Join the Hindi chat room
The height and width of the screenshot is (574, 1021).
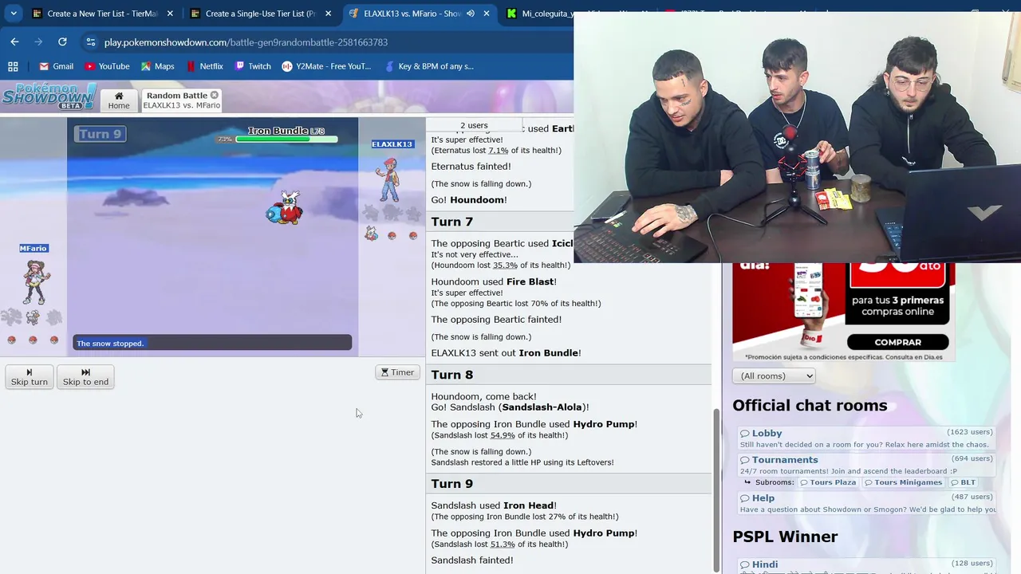pos(866,565)
